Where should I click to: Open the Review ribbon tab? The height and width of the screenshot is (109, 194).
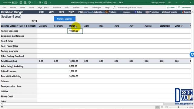[76, 7]
